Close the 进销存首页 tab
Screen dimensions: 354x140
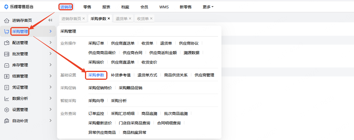click(x=84, y=18)
